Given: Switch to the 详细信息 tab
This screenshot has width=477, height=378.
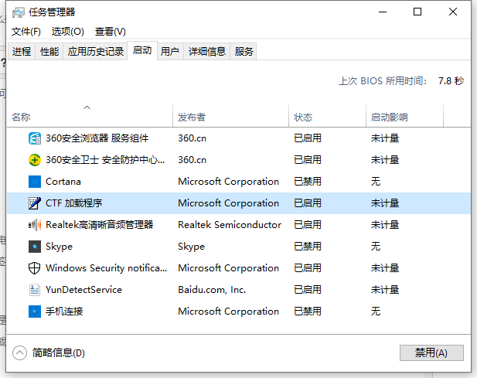Looking at the screenshot, I should [x=207, y=52].
